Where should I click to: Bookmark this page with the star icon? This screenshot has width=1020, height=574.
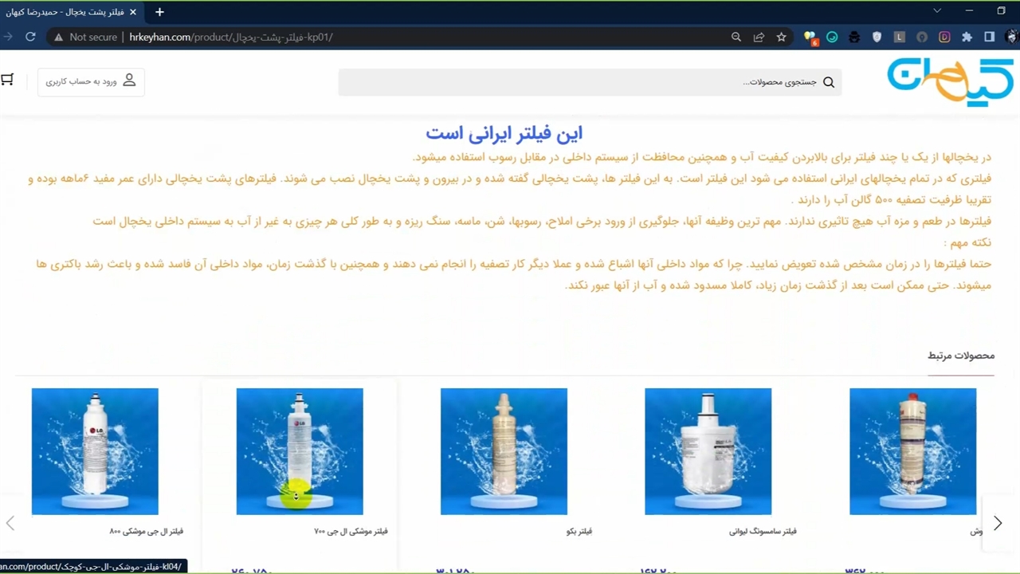tap(781, 37)
